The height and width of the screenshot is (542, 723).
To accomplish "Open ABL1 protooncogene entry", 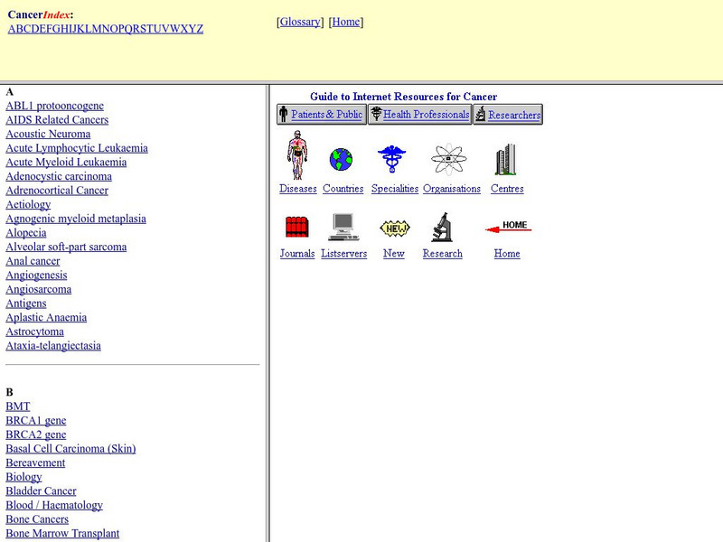I will click(x=55, y=106).
